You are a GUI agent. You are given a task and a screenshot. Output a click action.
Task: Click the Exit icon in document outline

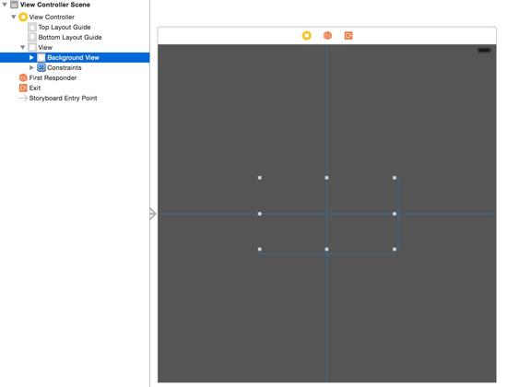(23, 88)
